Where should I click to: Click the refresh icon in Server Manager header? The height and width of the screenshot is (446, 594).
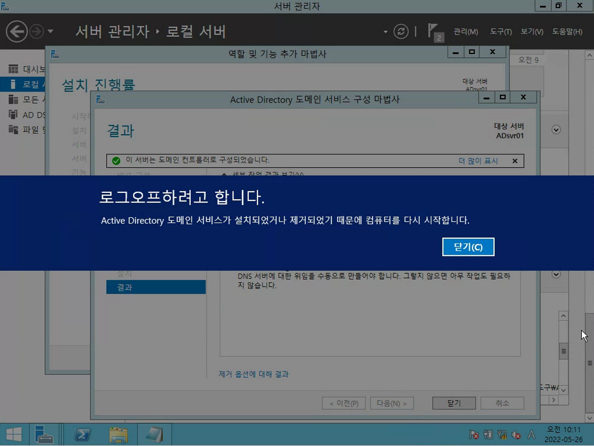pyautogui.click(x=401, y=32)
